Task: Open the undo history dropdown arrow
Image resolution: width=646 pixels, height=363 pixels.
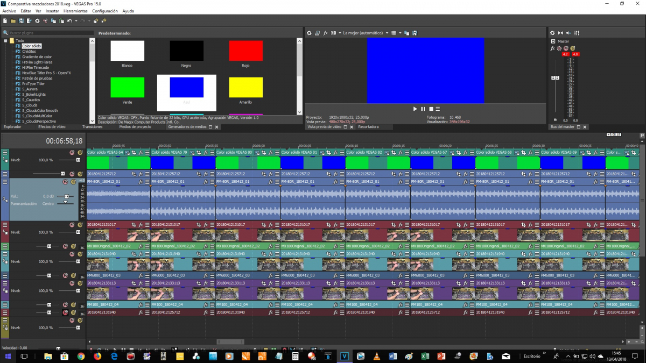Action: pos(76,21)
